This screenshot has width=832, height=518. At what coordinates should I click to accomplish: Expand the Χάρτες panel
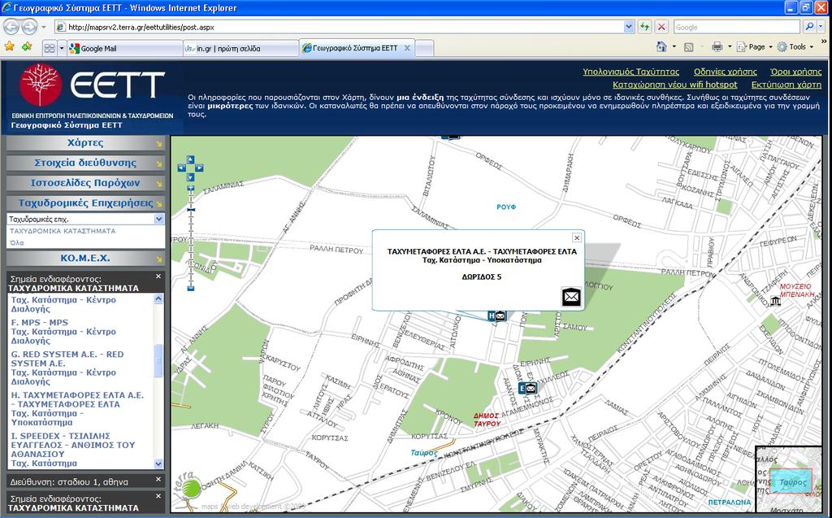(85, 143)
